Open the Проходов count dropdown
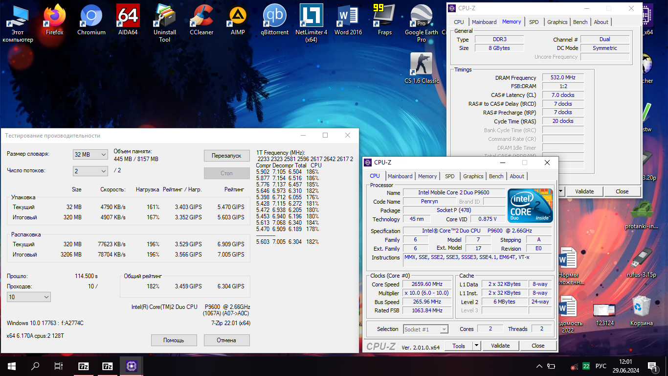This screenshot has width=668, height=376. (29, 297)
